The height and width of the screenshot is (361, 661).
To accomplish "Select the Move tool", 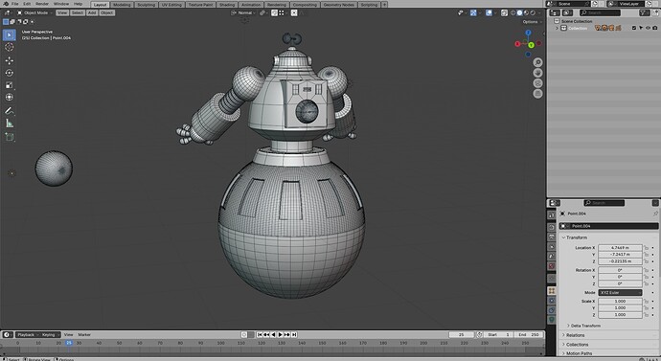I will click(10, 60).
